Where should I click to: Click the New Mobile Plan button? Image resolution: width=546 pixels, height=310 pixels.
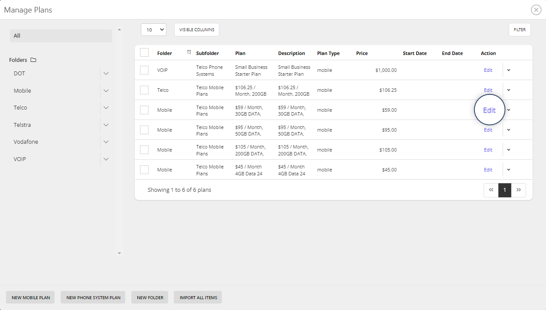click(30, 297)
